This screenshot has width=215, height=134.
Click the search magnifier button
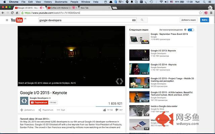pos(142,20)
